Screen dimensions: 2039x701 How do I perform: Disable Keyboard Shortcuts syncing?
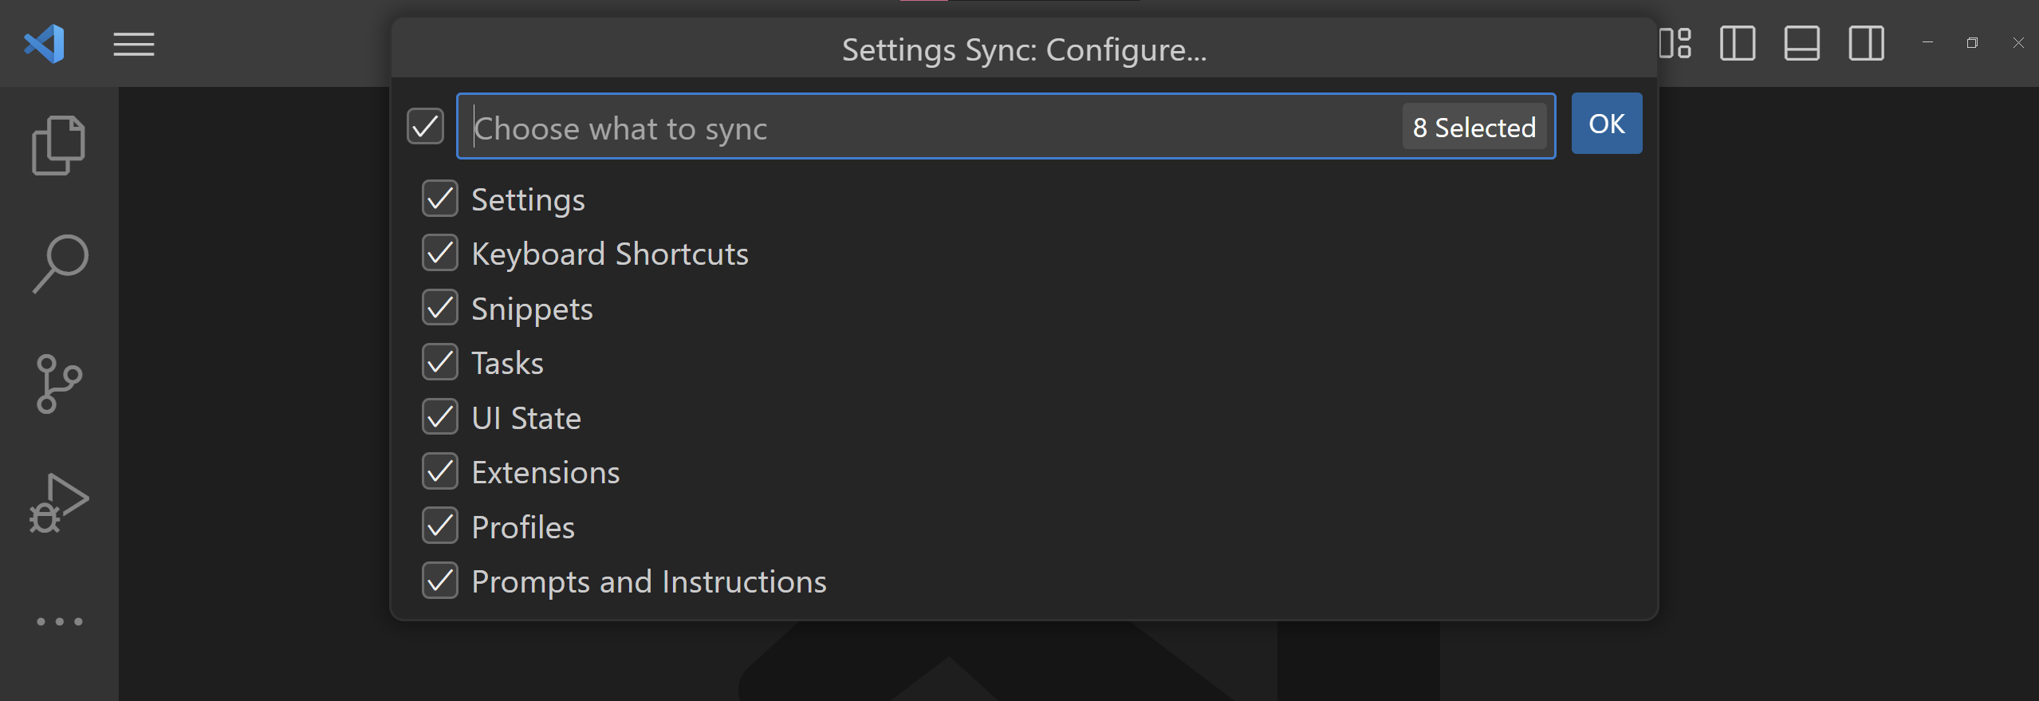pos(440,254)
